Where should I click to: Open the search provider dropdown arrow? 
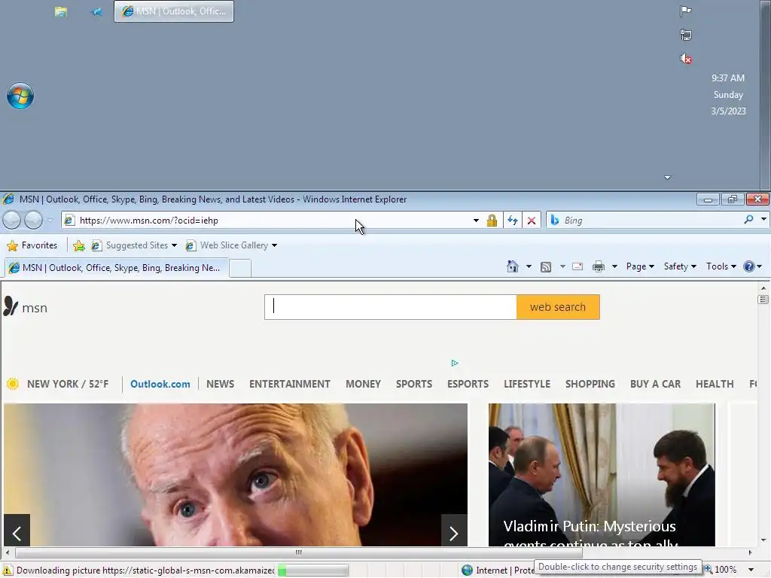point(763,220)
